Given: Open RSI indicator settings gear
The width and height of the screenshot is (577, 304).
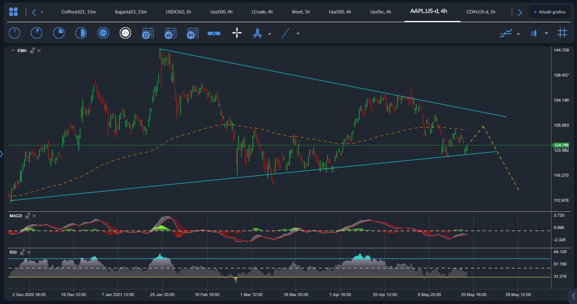Looking at the screenshot, I should point(22,253).
